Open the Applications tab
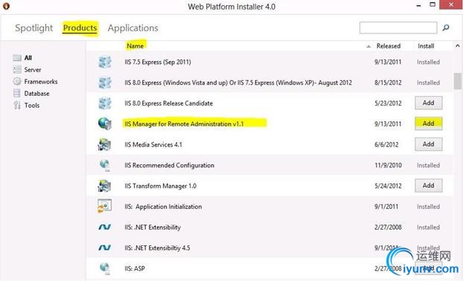Screen dimensions: 463x281 click(x=133, y=28)
